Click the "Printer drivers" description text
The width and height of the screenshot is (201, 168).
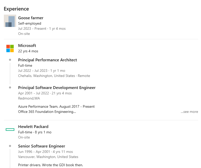[50, 165]
